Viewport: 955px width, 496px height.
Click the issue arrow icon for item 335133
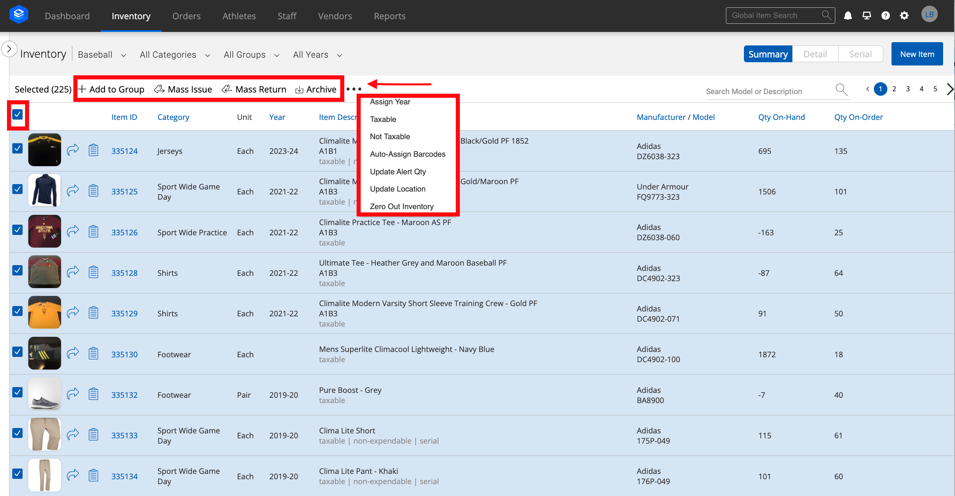click(73, 434)
